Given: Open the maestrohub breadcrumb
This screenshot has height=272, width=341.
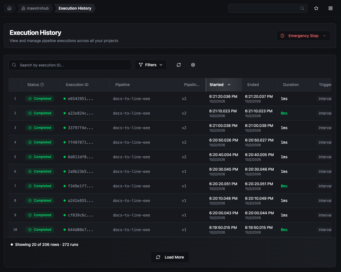Looking at the screenshot, I should tap(35, 8).
